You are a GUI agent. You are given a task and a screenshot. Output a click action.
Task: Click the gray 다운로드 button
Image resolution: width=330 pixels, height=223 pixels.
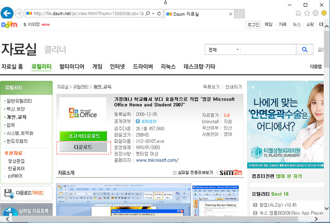click(83, 147)
